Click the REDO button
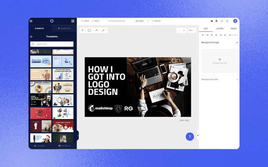 tap(96, 21)
